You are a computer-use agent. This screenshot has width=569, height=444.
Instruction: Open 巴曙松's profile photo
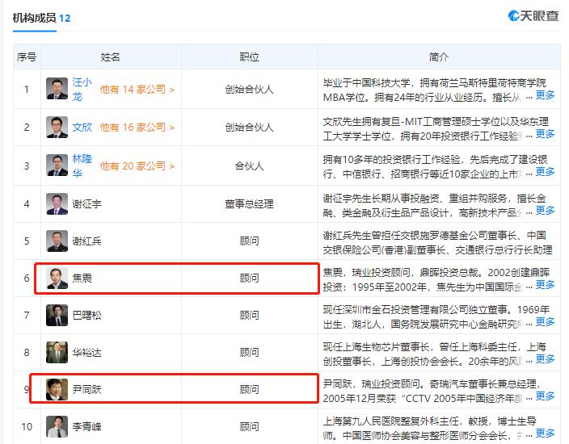[57, 316]
